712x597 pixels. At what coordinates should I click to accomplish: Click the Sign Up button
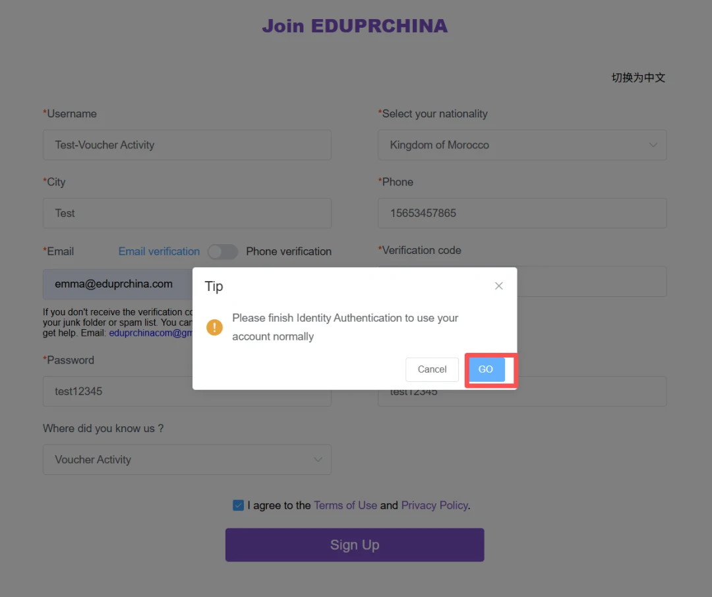(355, 545)
